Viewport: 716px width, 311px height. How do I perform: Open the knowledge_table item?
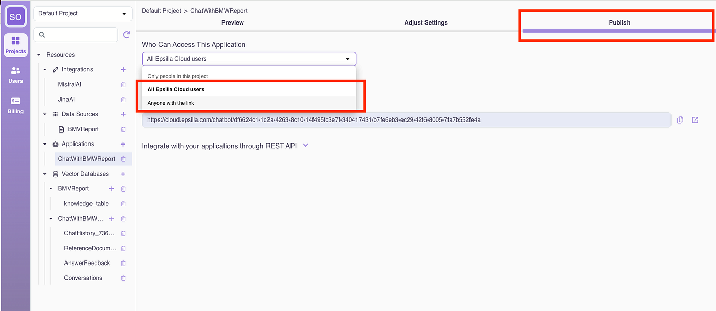point(86,204)
